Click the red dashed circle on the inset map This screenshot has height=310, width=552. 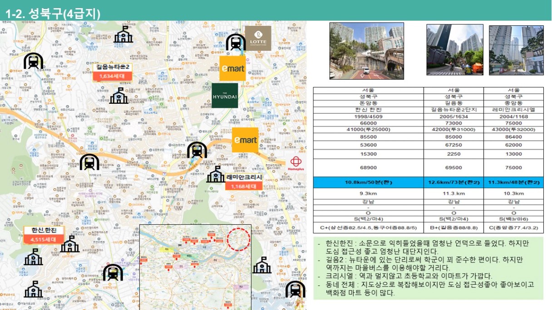point(239,239)
